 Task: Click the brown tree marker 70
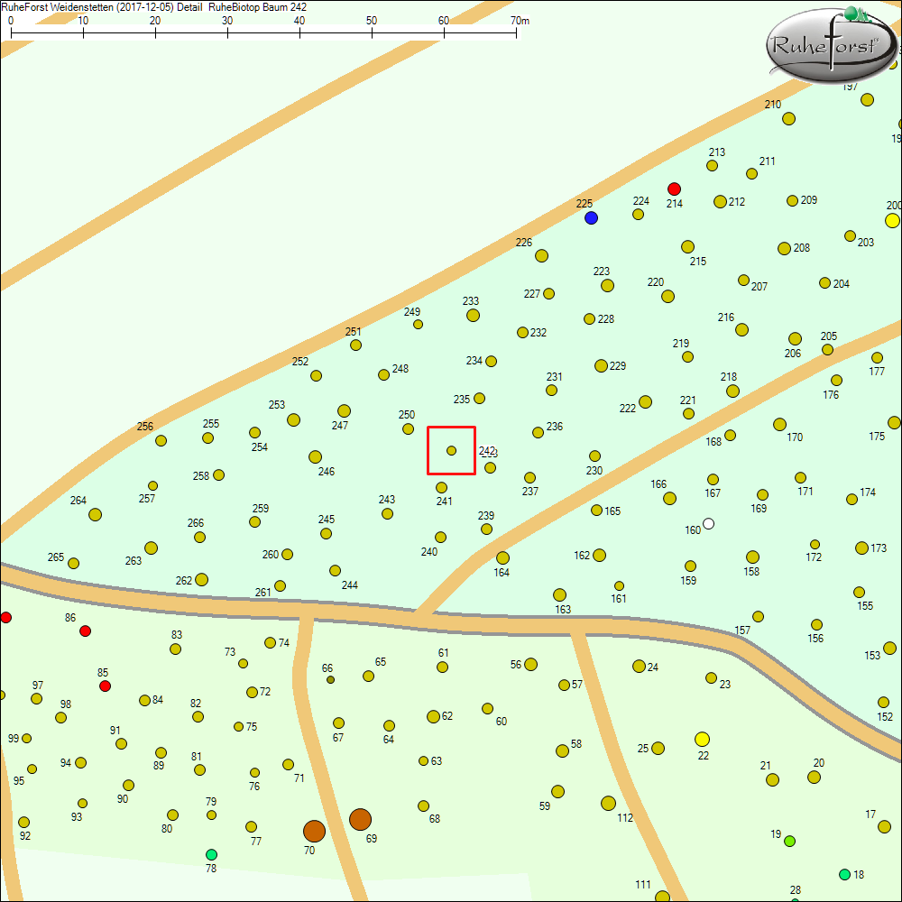(313, 830)
